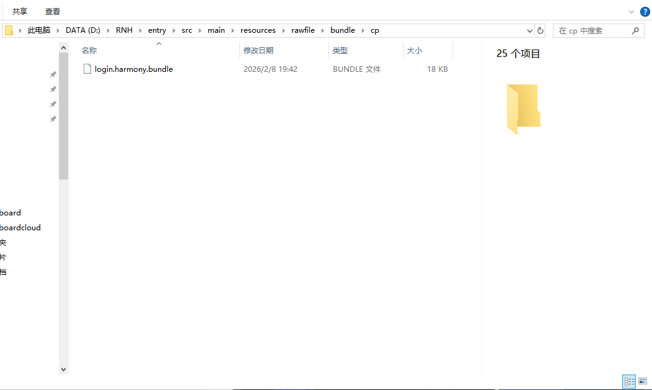
Task: Click the navigation pane scrollbar thumb
Action: 64,116
